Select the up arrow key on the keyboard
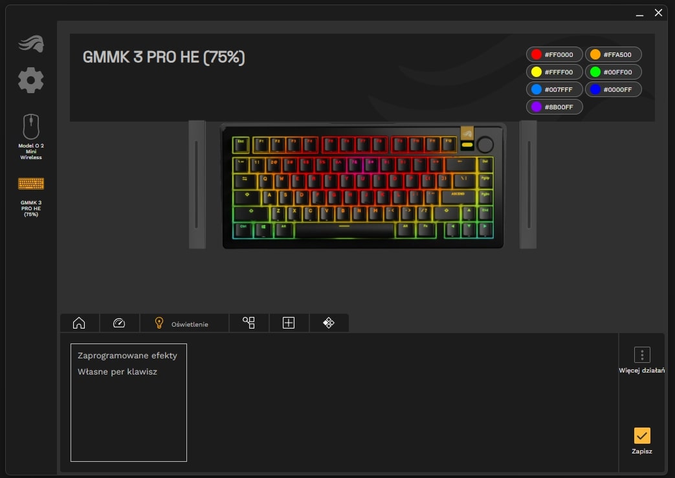This screenshot has width=675, height=478. (x=469, y=214)
